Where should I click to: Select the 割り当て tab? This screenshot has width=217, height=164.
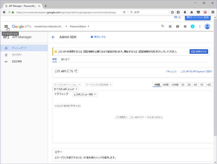65,60
